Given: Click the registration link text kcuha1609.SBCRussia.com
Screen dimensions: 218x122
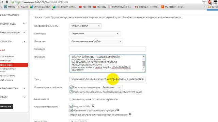Looking at the screenshot, I should coord(89,60).
